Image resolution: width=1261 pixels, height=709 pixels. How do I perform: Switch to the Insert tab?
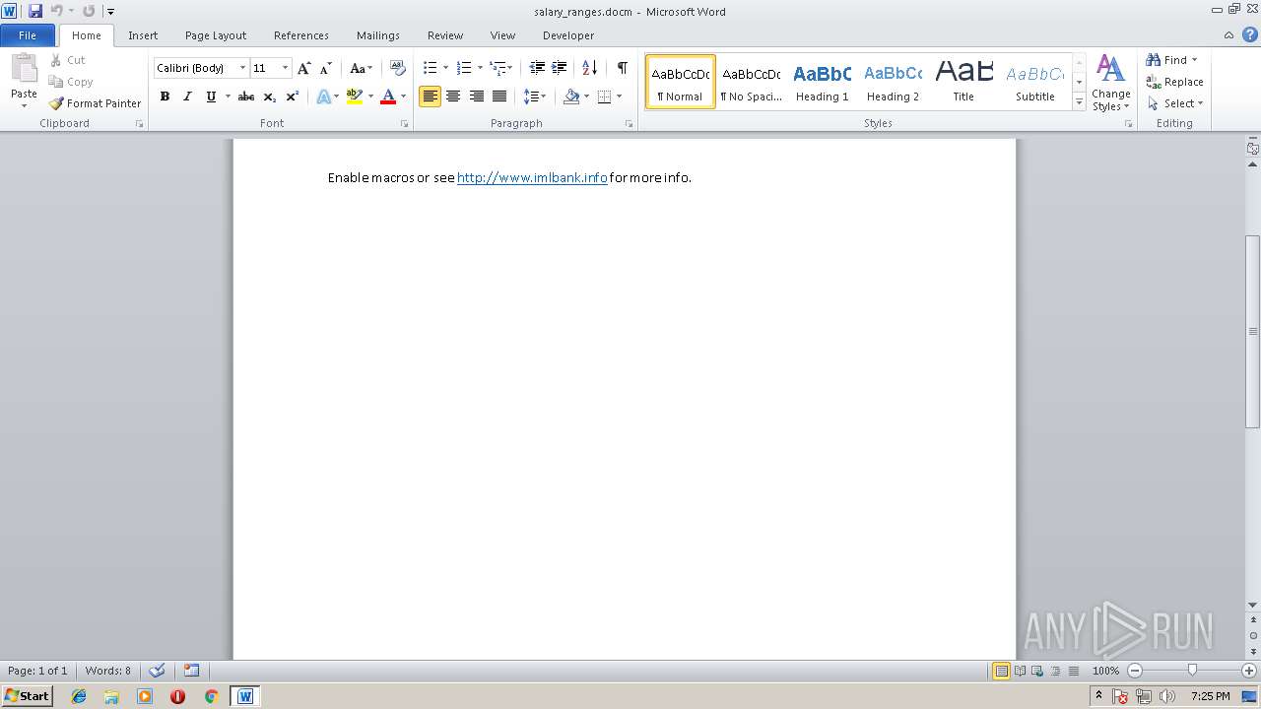[x=143, y=35]
